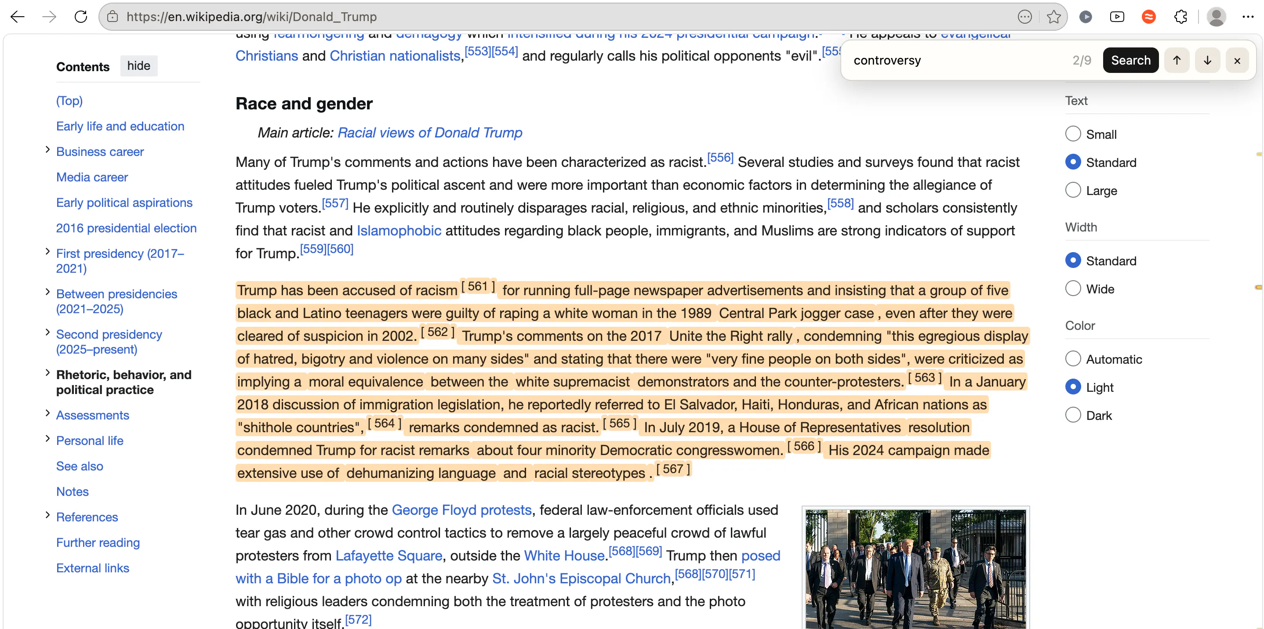Image resolution: width=1264 pixels, height=629 pixels.
Task: Select Large text size
Action: click(1073, 190)
